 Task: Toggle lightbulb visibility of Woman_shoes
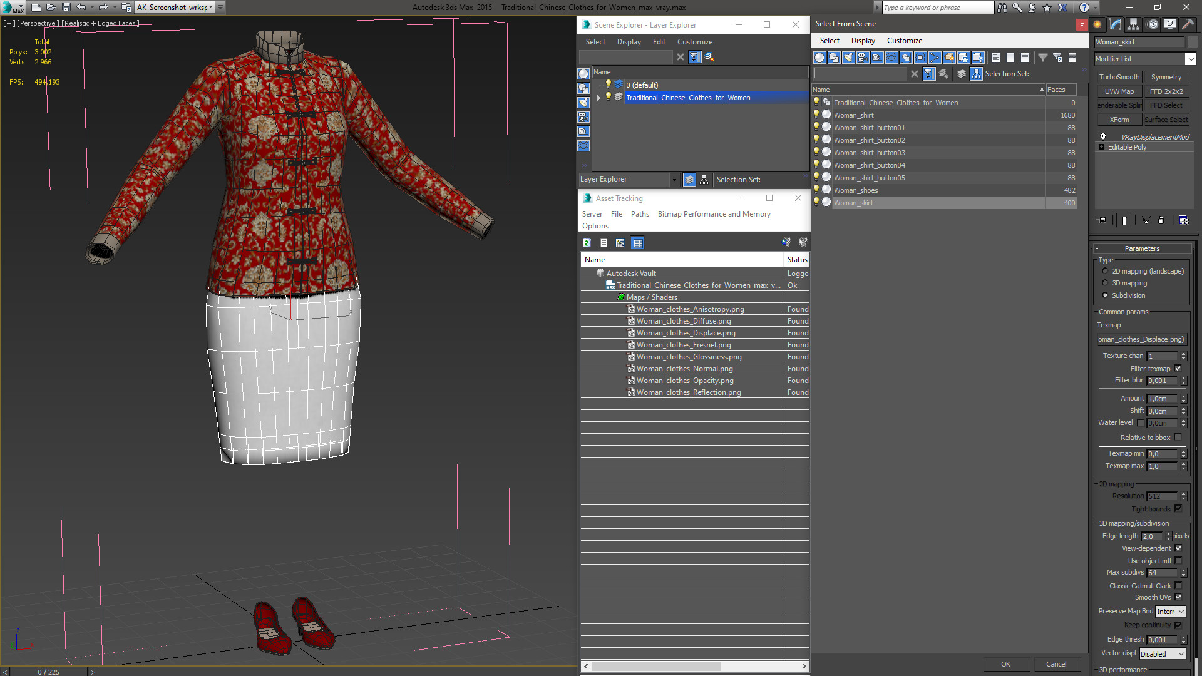point(816,190)
